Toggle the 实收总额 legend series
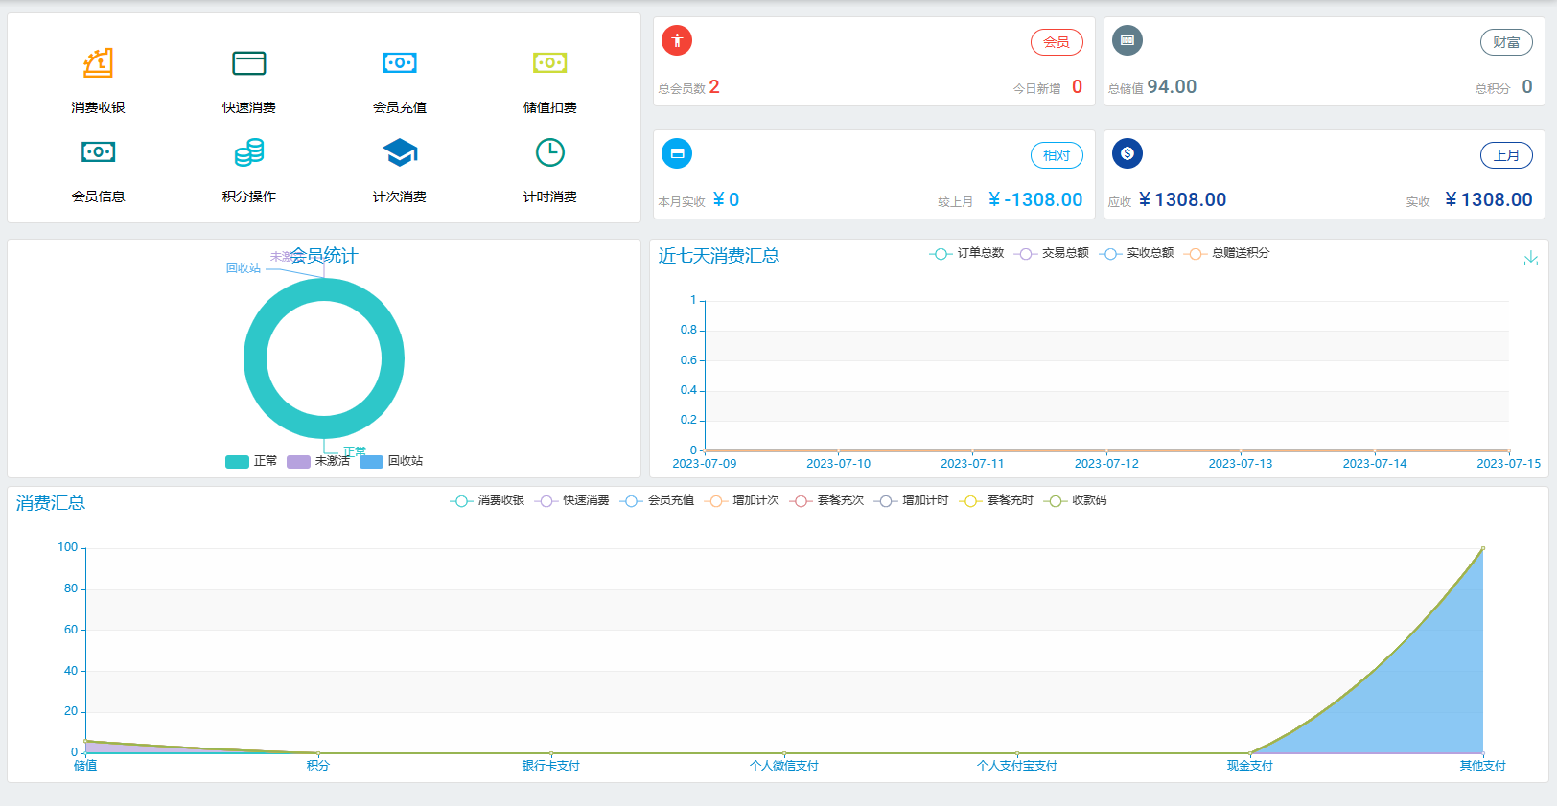Image resolution: width=1557 pixels, height=806 pixels. coord(1137,253)
